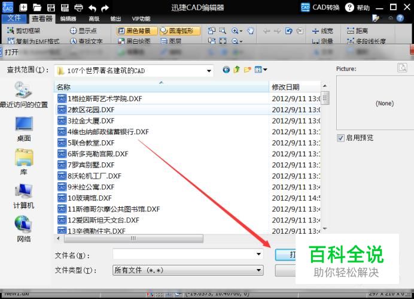Click the undo arrow in title bar
This screenshot has width=414, height=299.
pyautogui.click(x=92, y=8)
